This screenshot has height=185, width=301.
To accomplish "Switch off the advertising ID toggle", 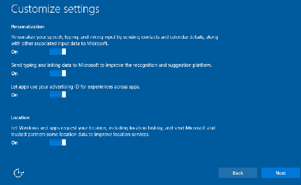I will pyautogui.click(x=58, y=95).
